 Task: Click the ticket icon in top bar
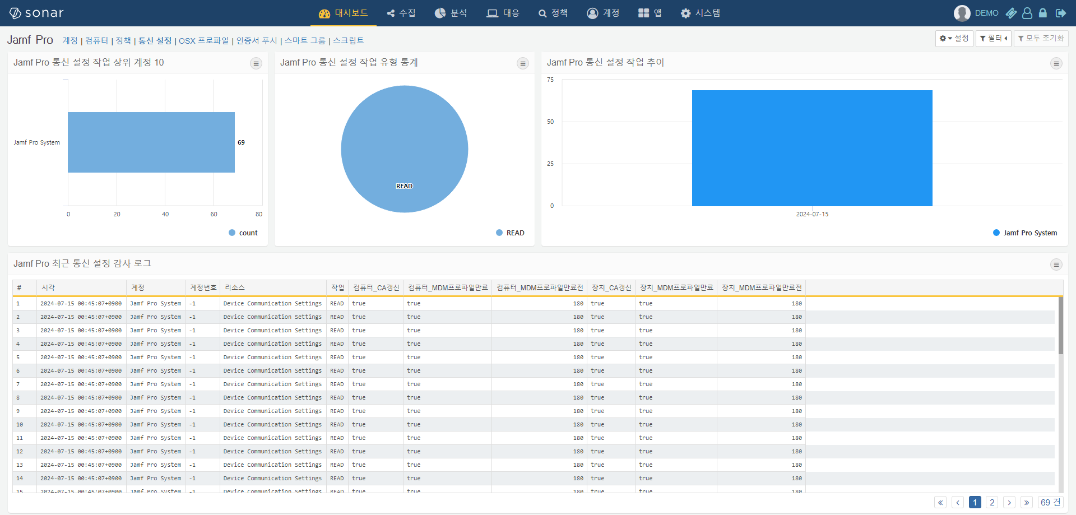point(1011,13)
